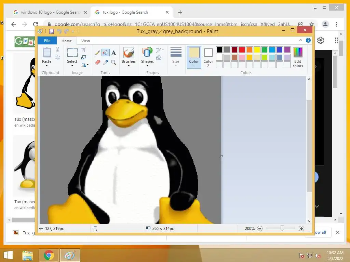Click the Edit colors rainbow icon
350x262 pixels.
(x=298, y=53)
